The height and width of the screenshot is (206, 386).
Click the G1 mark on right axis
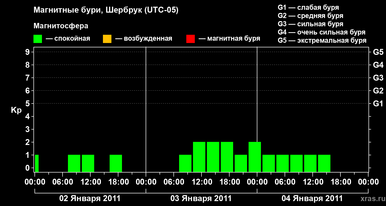[x=378, y=104]
